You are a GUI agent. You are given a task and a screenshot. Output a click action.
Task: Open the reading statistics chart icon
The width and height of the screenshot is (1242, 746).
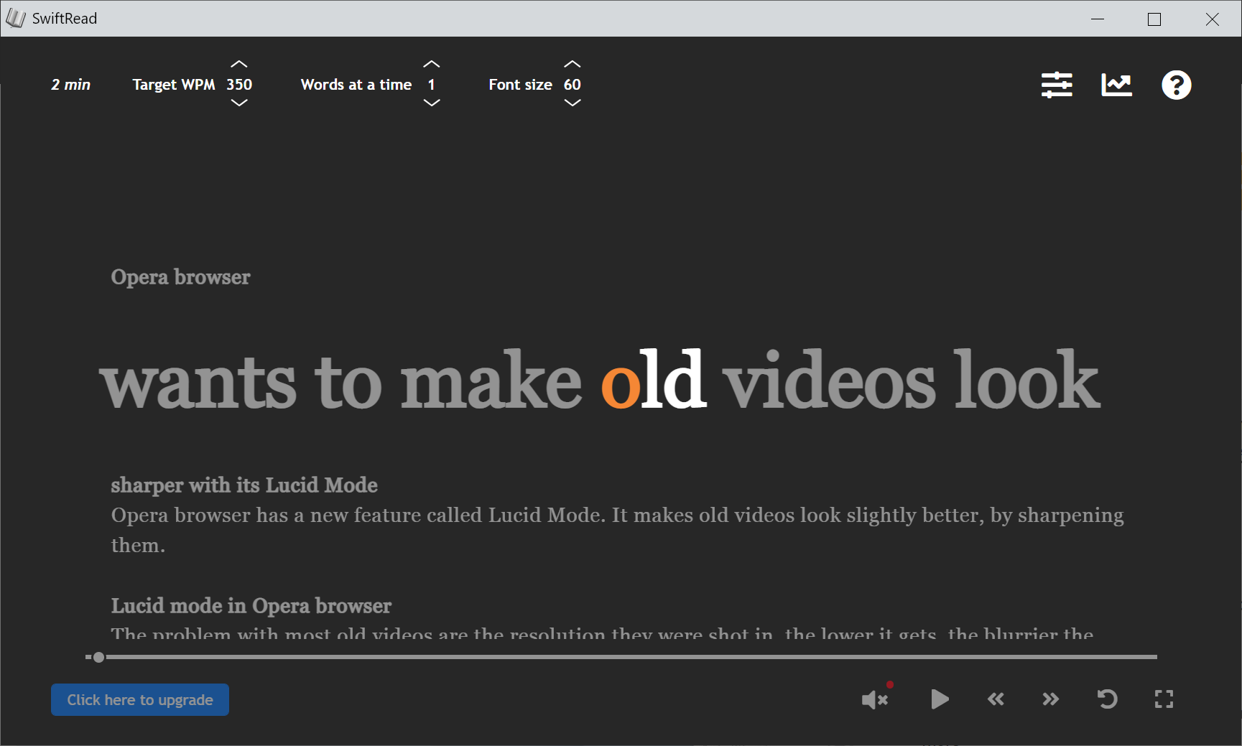1116,85
